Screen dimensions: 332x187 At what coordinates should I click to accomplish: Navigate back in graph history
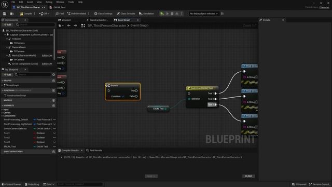[68, 25]
